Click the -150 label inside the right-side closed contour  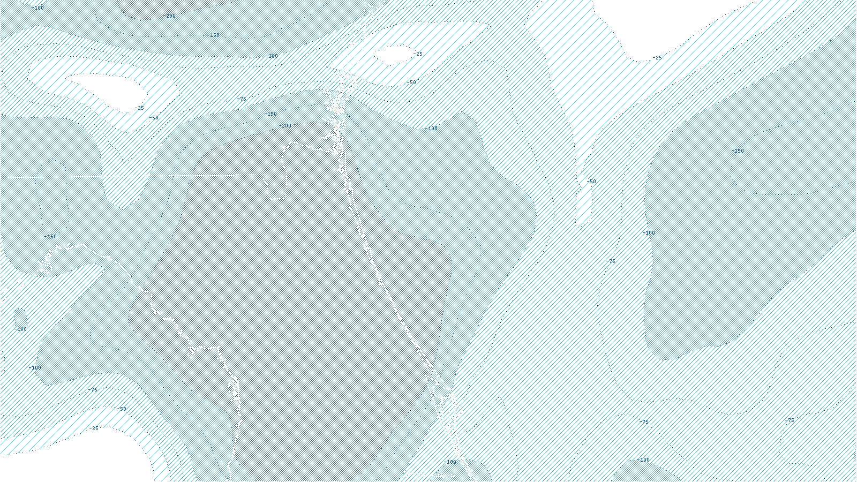pyautogui.click(x=738, y=151)
